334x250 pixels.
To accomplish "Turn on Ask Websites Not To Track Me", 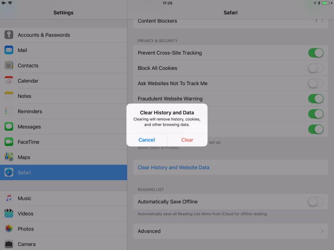I will point(316,83).
